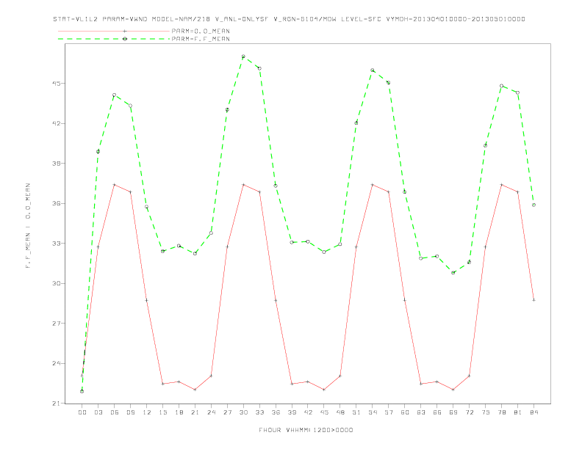
Task: Click the chart title line starting STAT=VLIL2
Action: (x=289, y=19)
